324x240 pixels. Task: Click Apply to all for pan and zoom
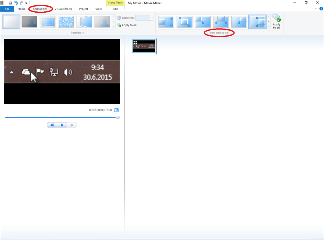[x=277, y=22]
